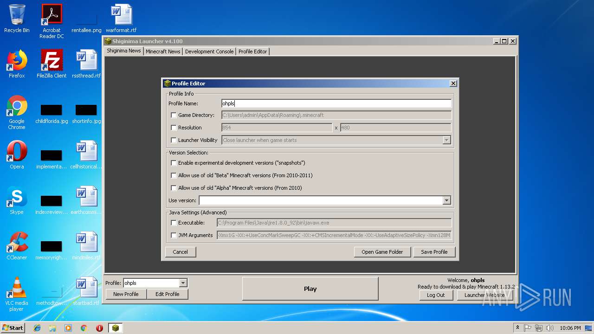
Task: Allow old Beta Minecraft versions checkbox
Action: tap(174, 175)
